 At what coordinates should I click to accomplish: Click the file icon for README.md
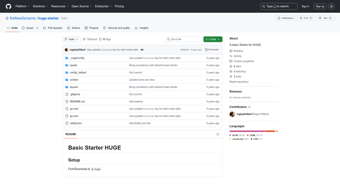pyautogui.click(x=67, y=101)
